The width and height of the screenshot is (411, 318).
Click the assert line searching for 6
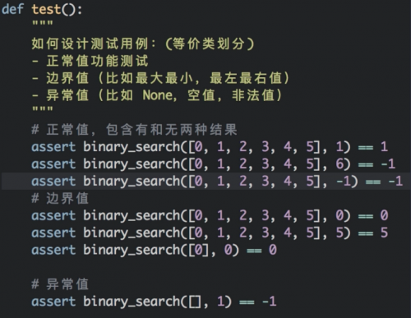point(213,164)
